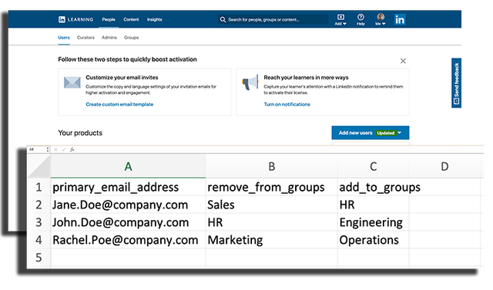Image resolution: width=493 pixels, height=290 pixels.
Task: Click the Engineering cell
Action: click(x=373, y=222)
